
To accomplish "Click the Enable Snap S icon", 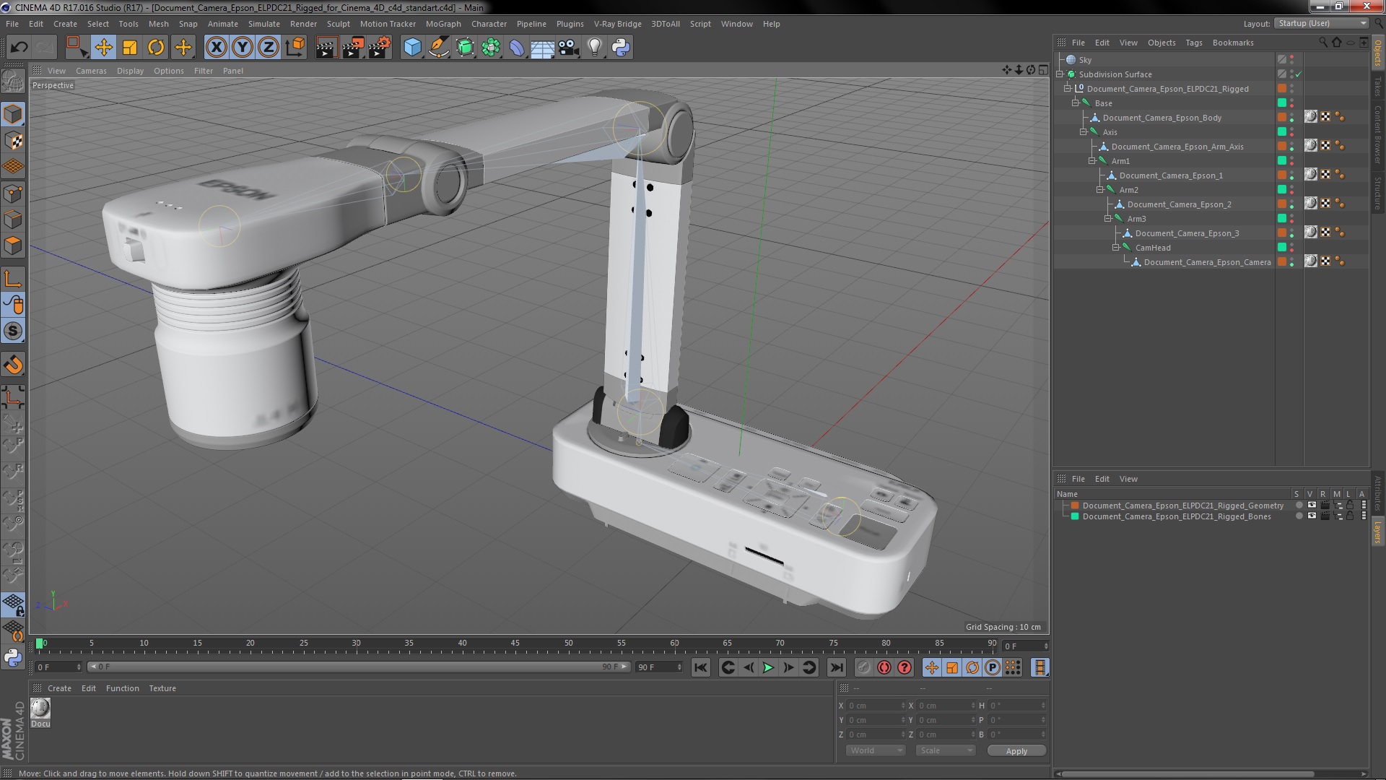I will point(13,331).
